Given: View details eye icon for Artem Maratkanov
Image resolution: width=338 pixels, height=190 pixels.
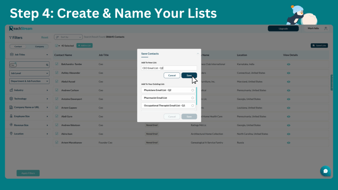Looking at the screenshot, I should pos(288,143).
